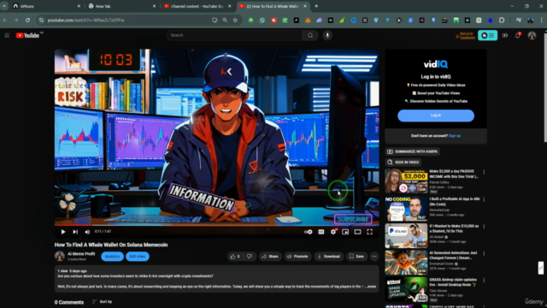Open options menu for passive income video
The image size is (547, 308).
[484, 172]
